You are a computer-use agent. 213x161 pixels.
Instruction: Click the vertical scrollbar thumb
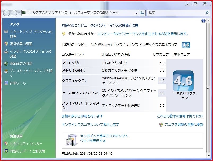[208, 88]
